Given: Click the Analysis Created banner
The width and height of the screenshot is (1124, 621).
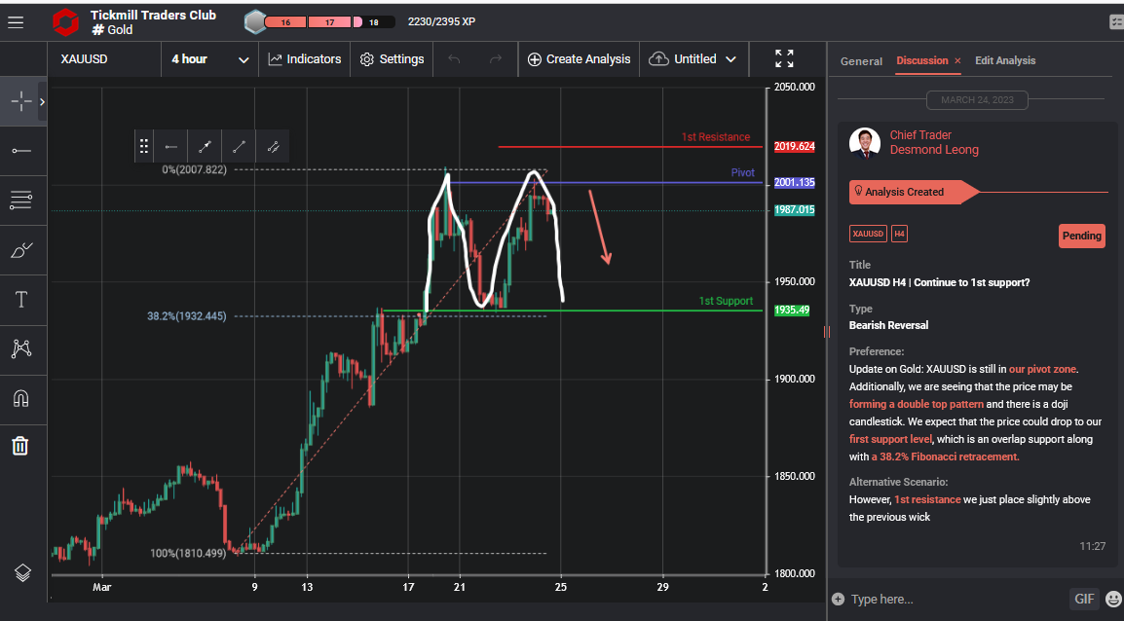Looking at the screenshot, I should pyautogui.click(x=914, y=192).
